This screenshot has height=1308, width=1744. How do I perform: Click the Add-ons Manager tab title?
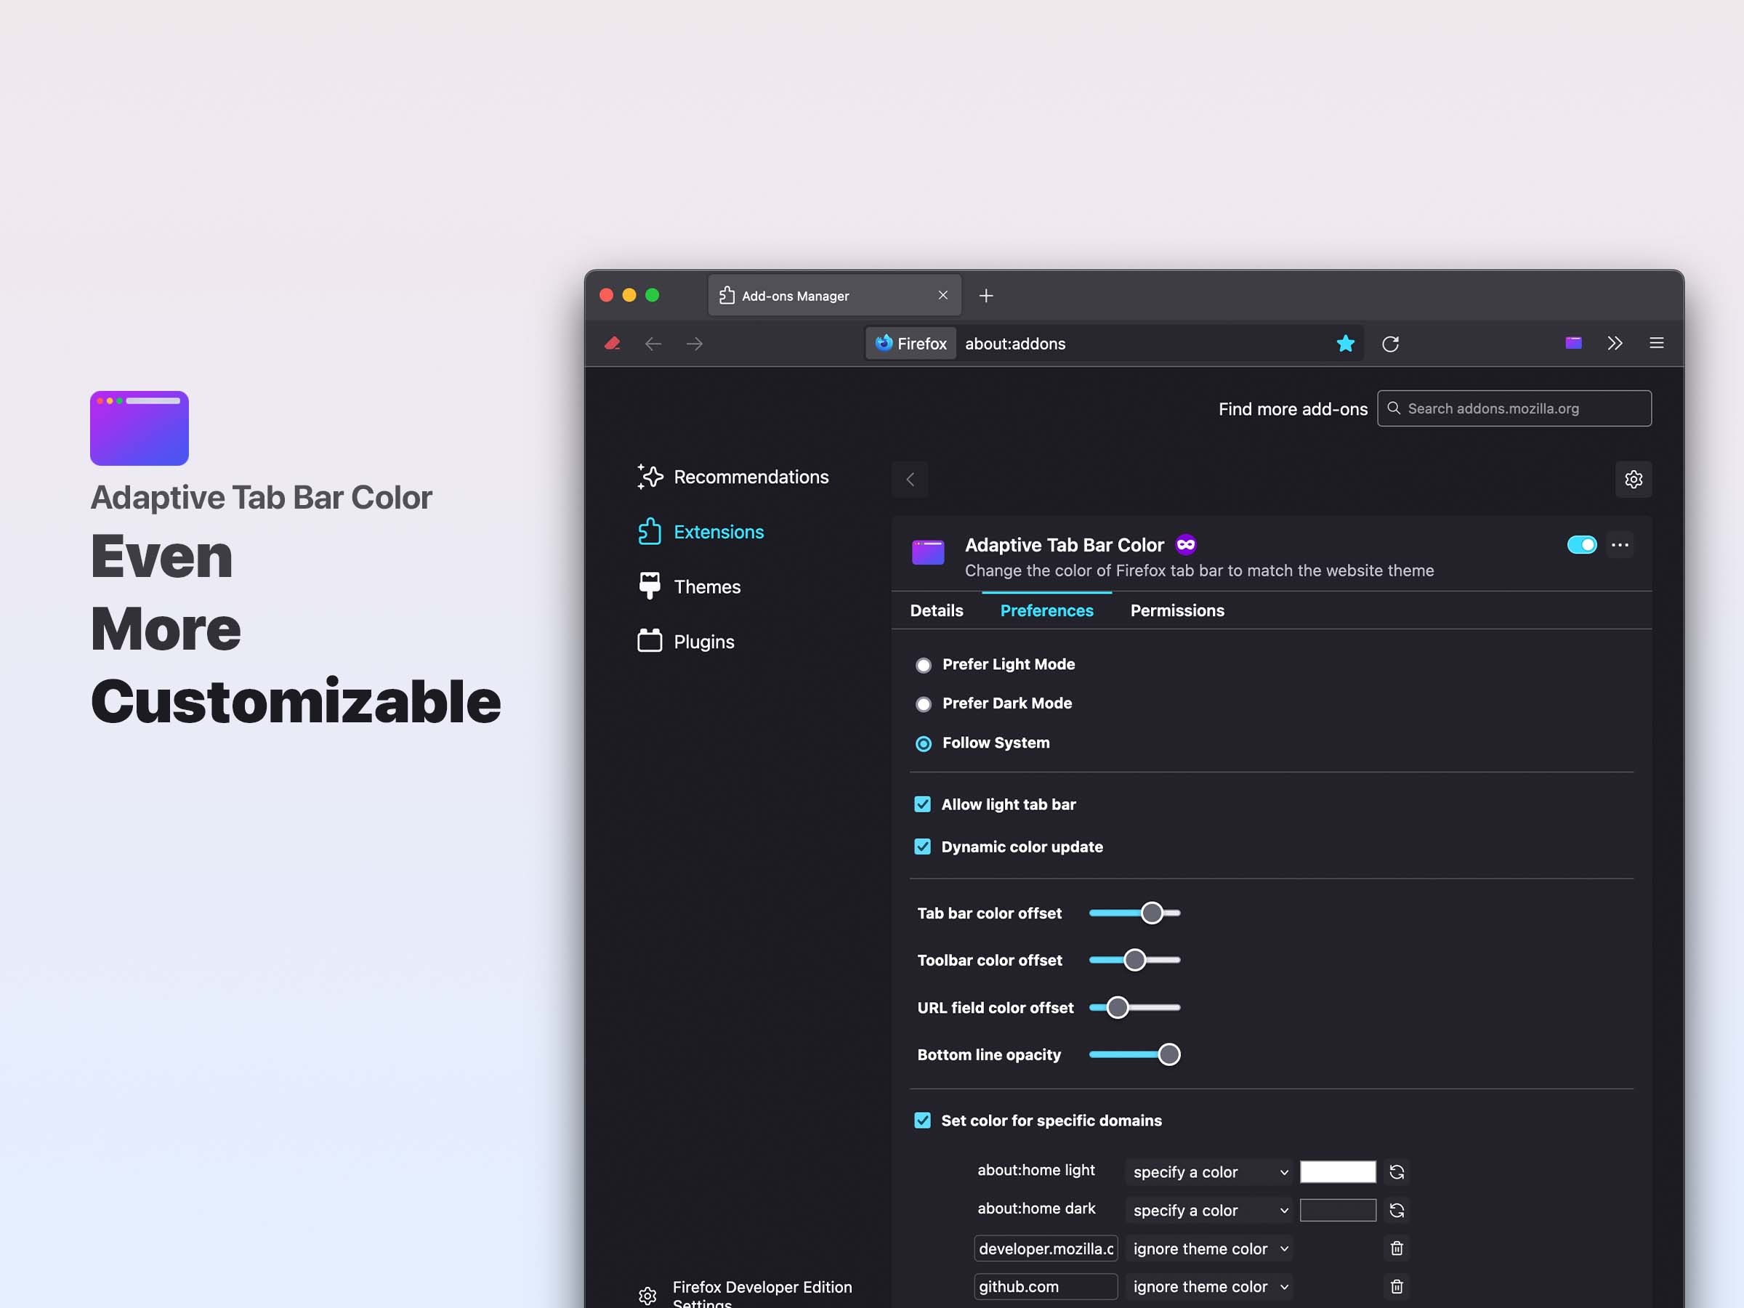795,296
